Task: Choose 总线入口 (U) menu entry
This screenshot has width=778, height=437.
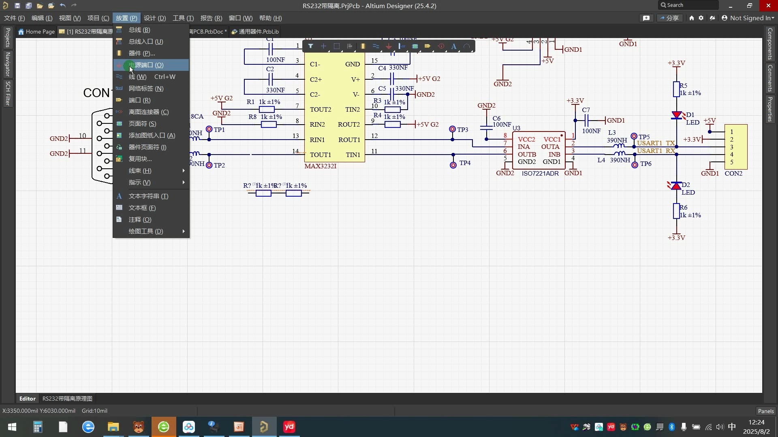Action: pos(151,42)
